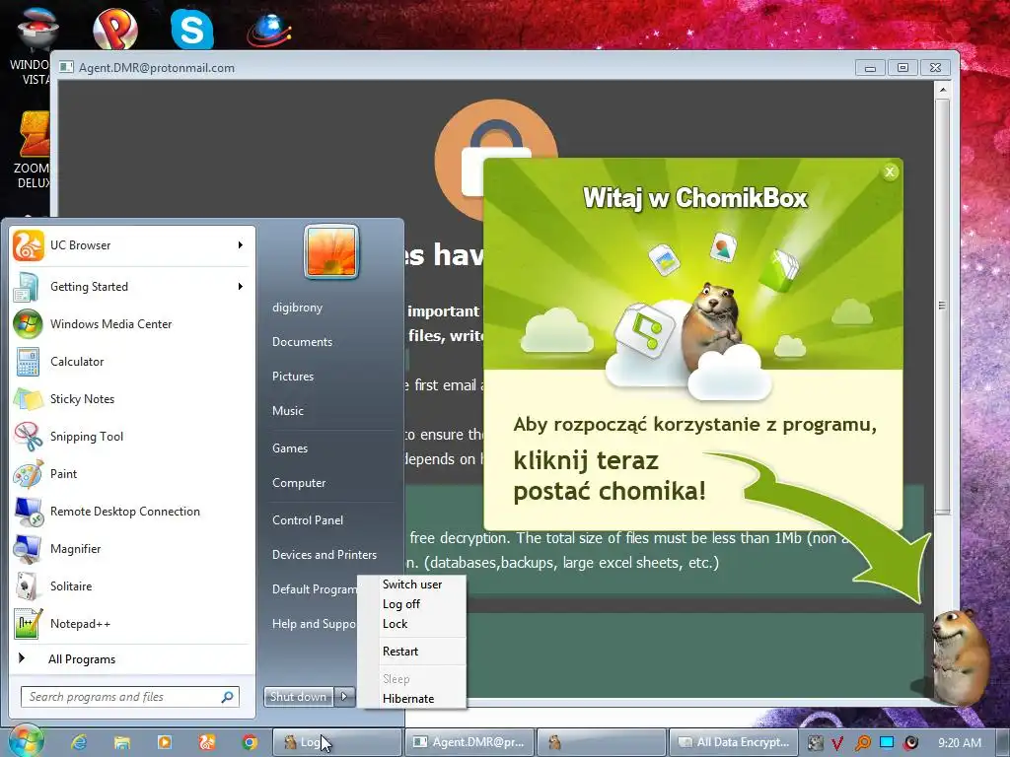1010x757 pixels.
Task: Open Windows Explorer folder on taskbar
Action: [121, 742]
